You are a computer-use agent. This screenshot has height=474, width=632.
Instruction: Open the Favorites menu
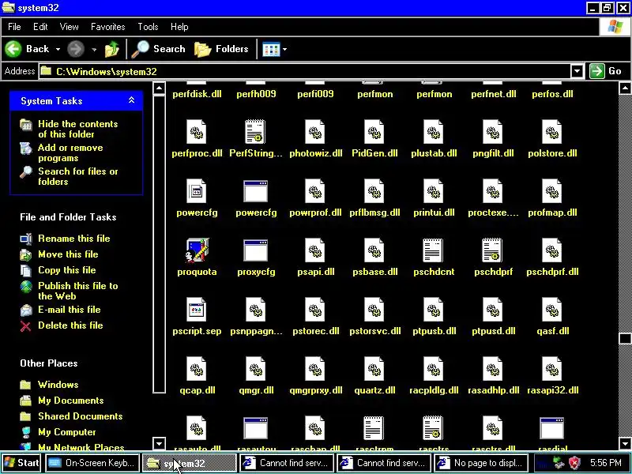coord(108,27)
